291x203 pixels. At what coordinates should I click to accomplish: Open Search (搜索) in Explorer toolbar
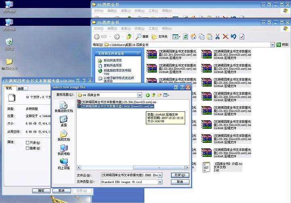(142, 36)
